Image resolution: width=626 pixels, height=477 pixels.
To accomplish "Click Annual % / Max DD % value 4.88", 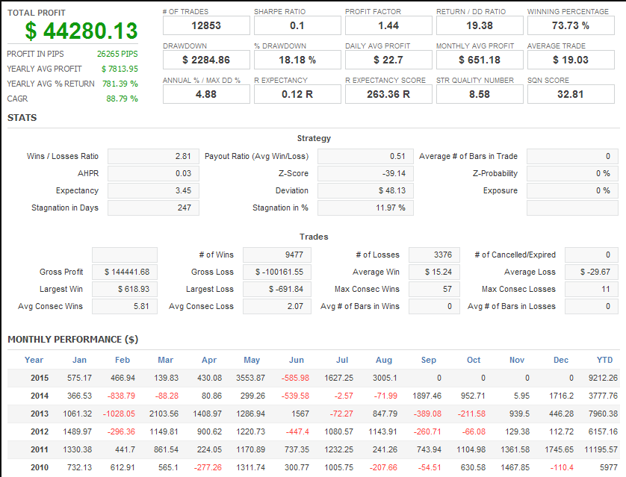I will tap(206, 95).
